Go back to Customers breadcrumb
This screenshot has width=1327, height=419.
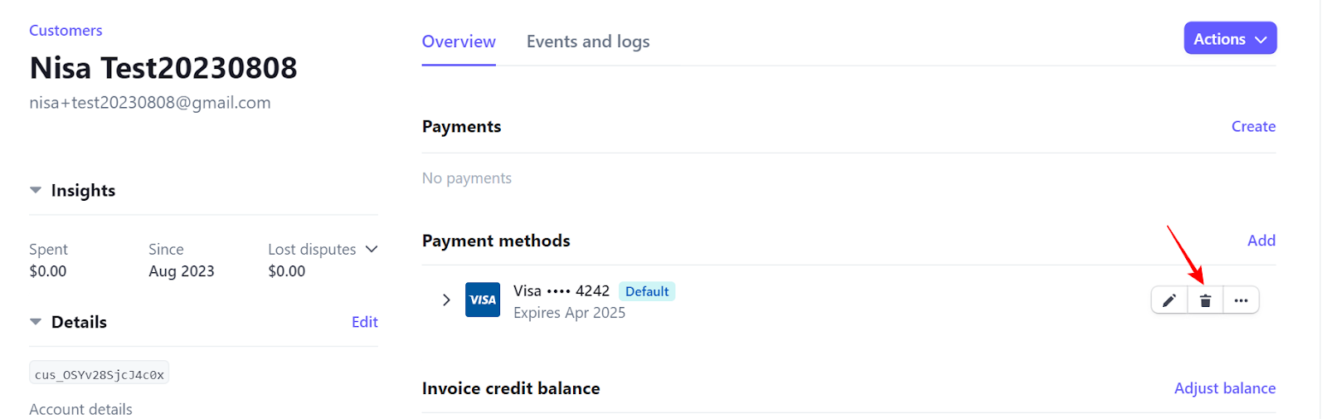pyautogui.click(x=66, y=31)
